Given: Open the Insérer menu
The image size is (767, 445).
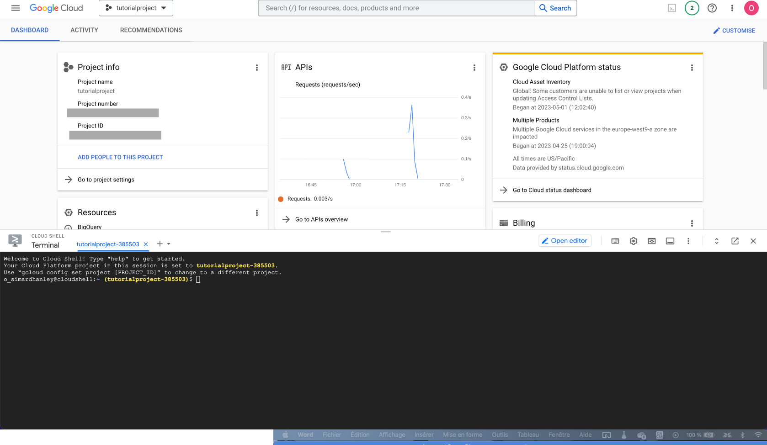Looking at the screenshot, I should click(x=424, y=435).
